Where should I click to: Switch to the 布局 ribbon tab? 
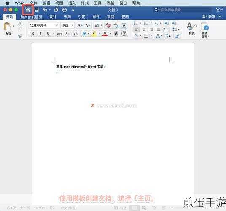tap(67, 17)
